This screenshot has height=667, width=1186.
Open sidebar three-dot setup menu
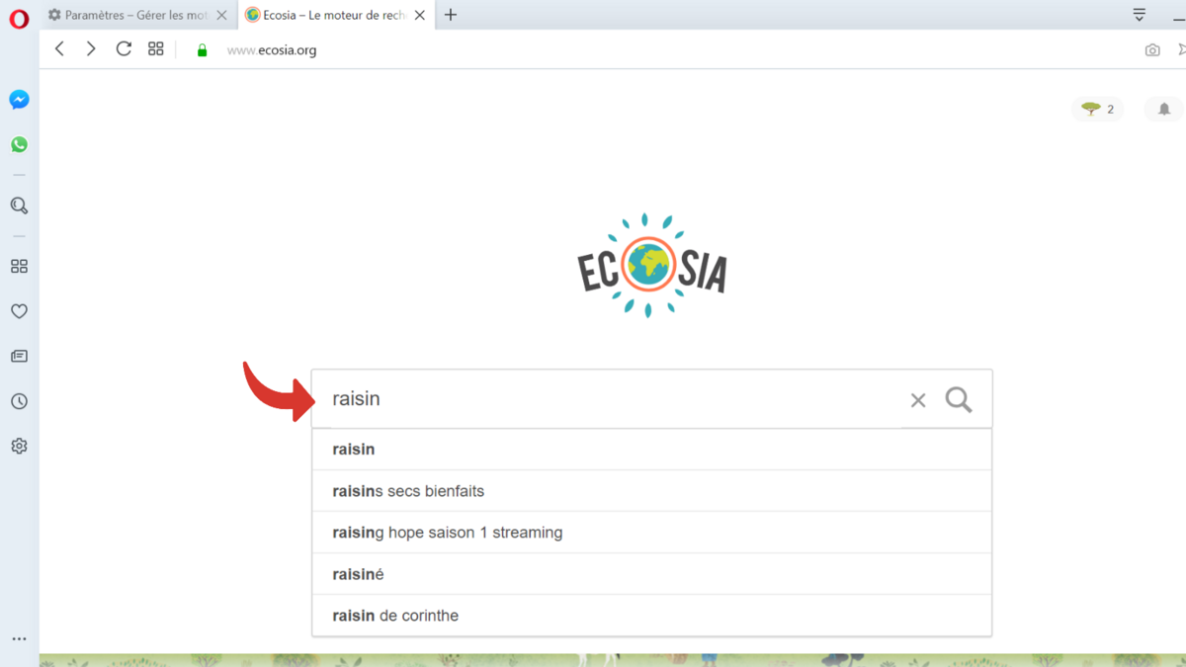[x=19, y=639]
